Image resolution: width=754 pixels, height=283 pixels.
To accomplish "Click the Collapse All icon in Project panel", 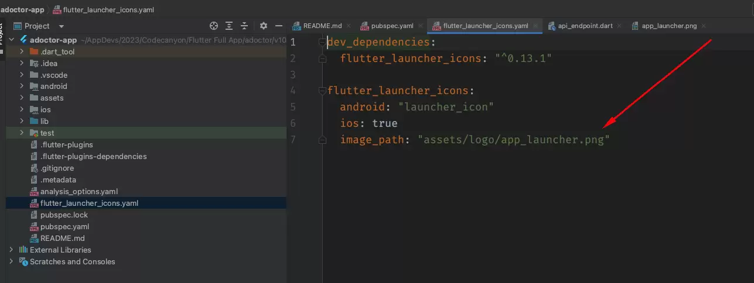I will click(244, 26).
